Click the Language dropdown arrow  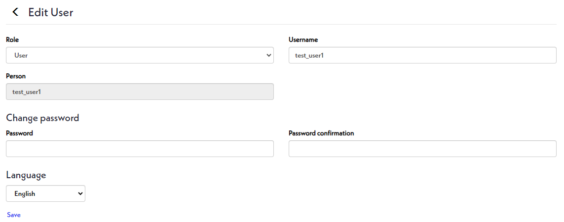point(81,194)
